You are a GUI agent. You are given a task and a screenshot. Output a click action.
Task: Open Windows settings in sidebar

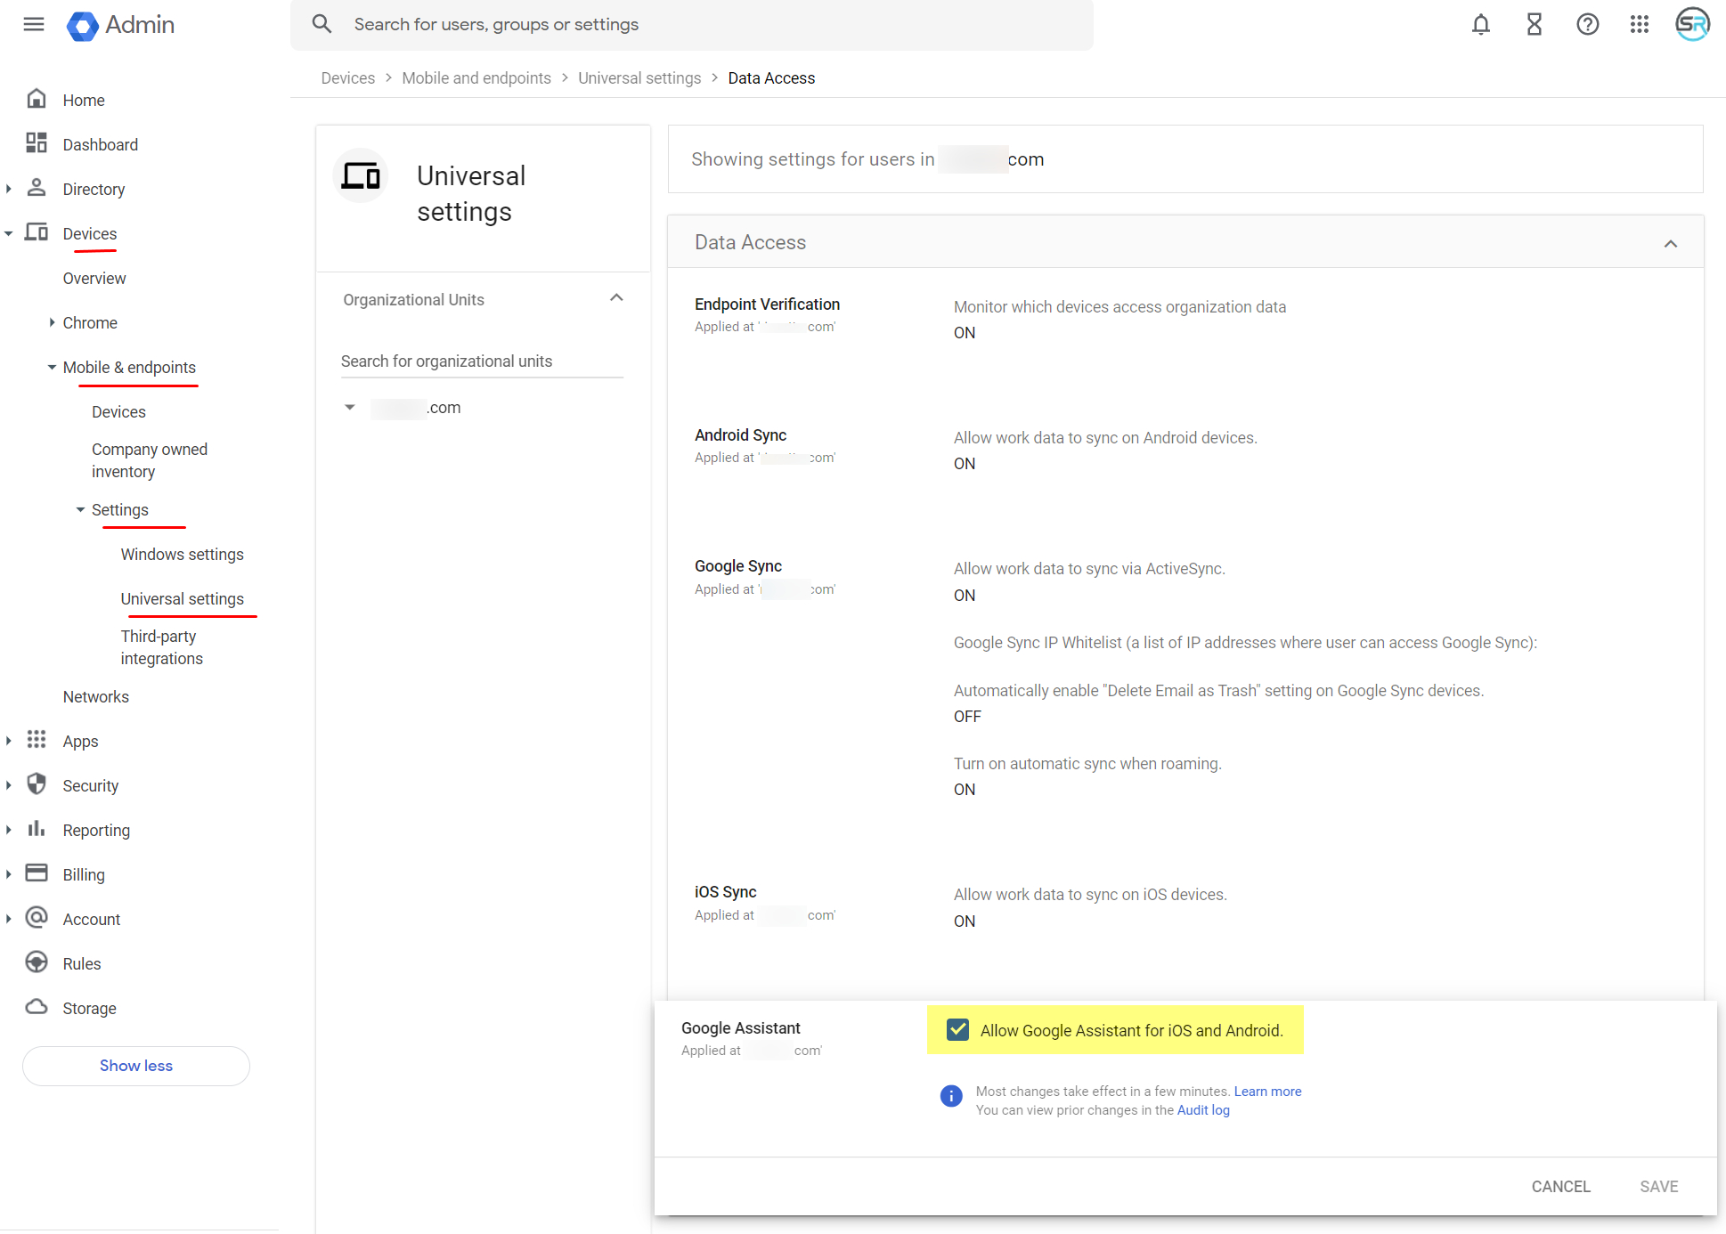(x=183, y=554)
